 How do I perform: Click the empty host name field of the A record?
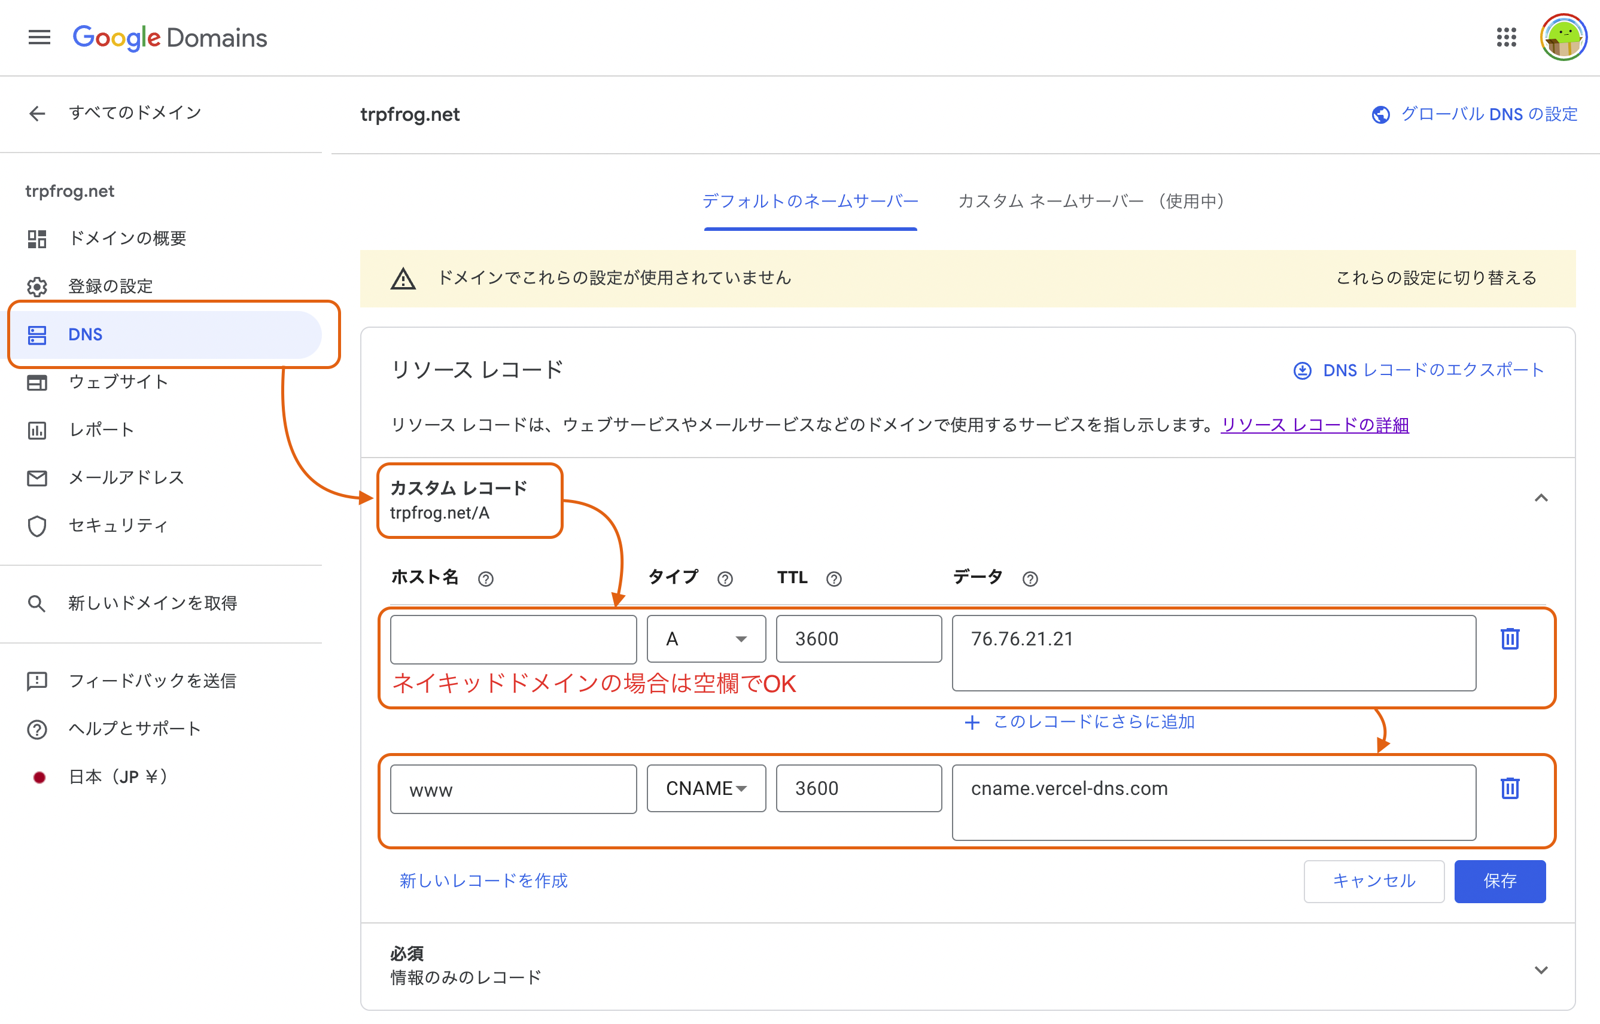pyautogui.click(x=513, y=639)
